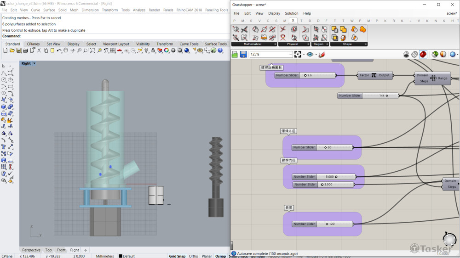Open the 125% zoom level dropdown
Screen dimensions: 460x258
[x=290, y=54]
